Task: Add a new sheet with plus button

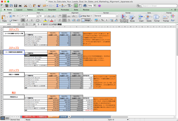Action: (x=69, y=117)
